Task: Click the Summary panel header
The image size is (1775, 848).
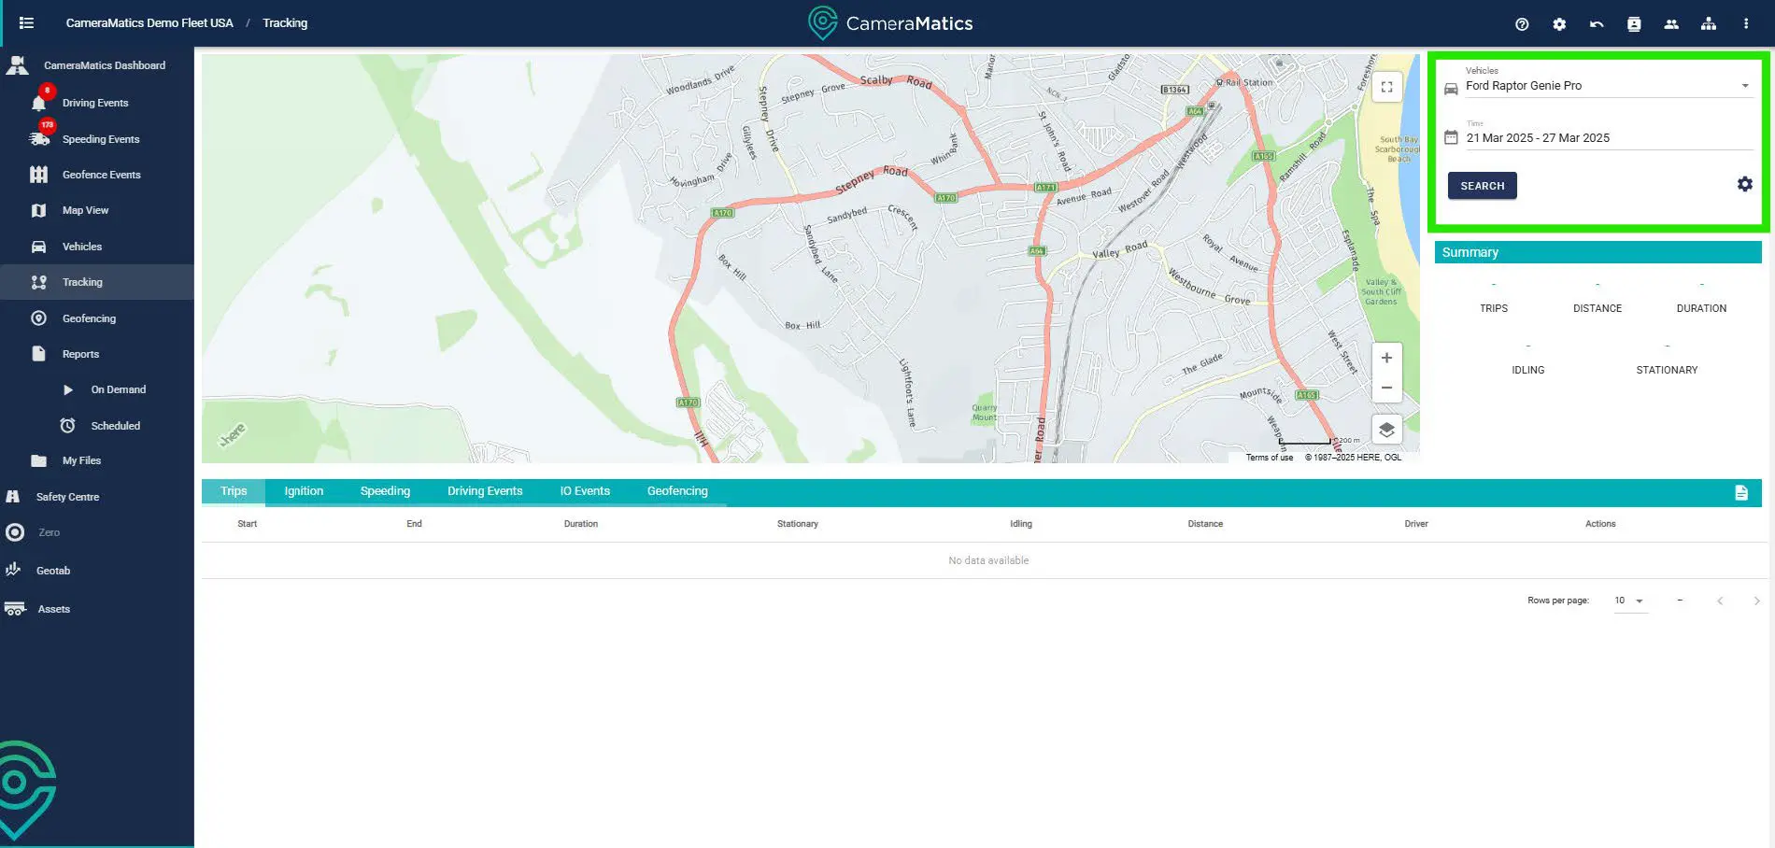Action: [x=1598, y=252]
